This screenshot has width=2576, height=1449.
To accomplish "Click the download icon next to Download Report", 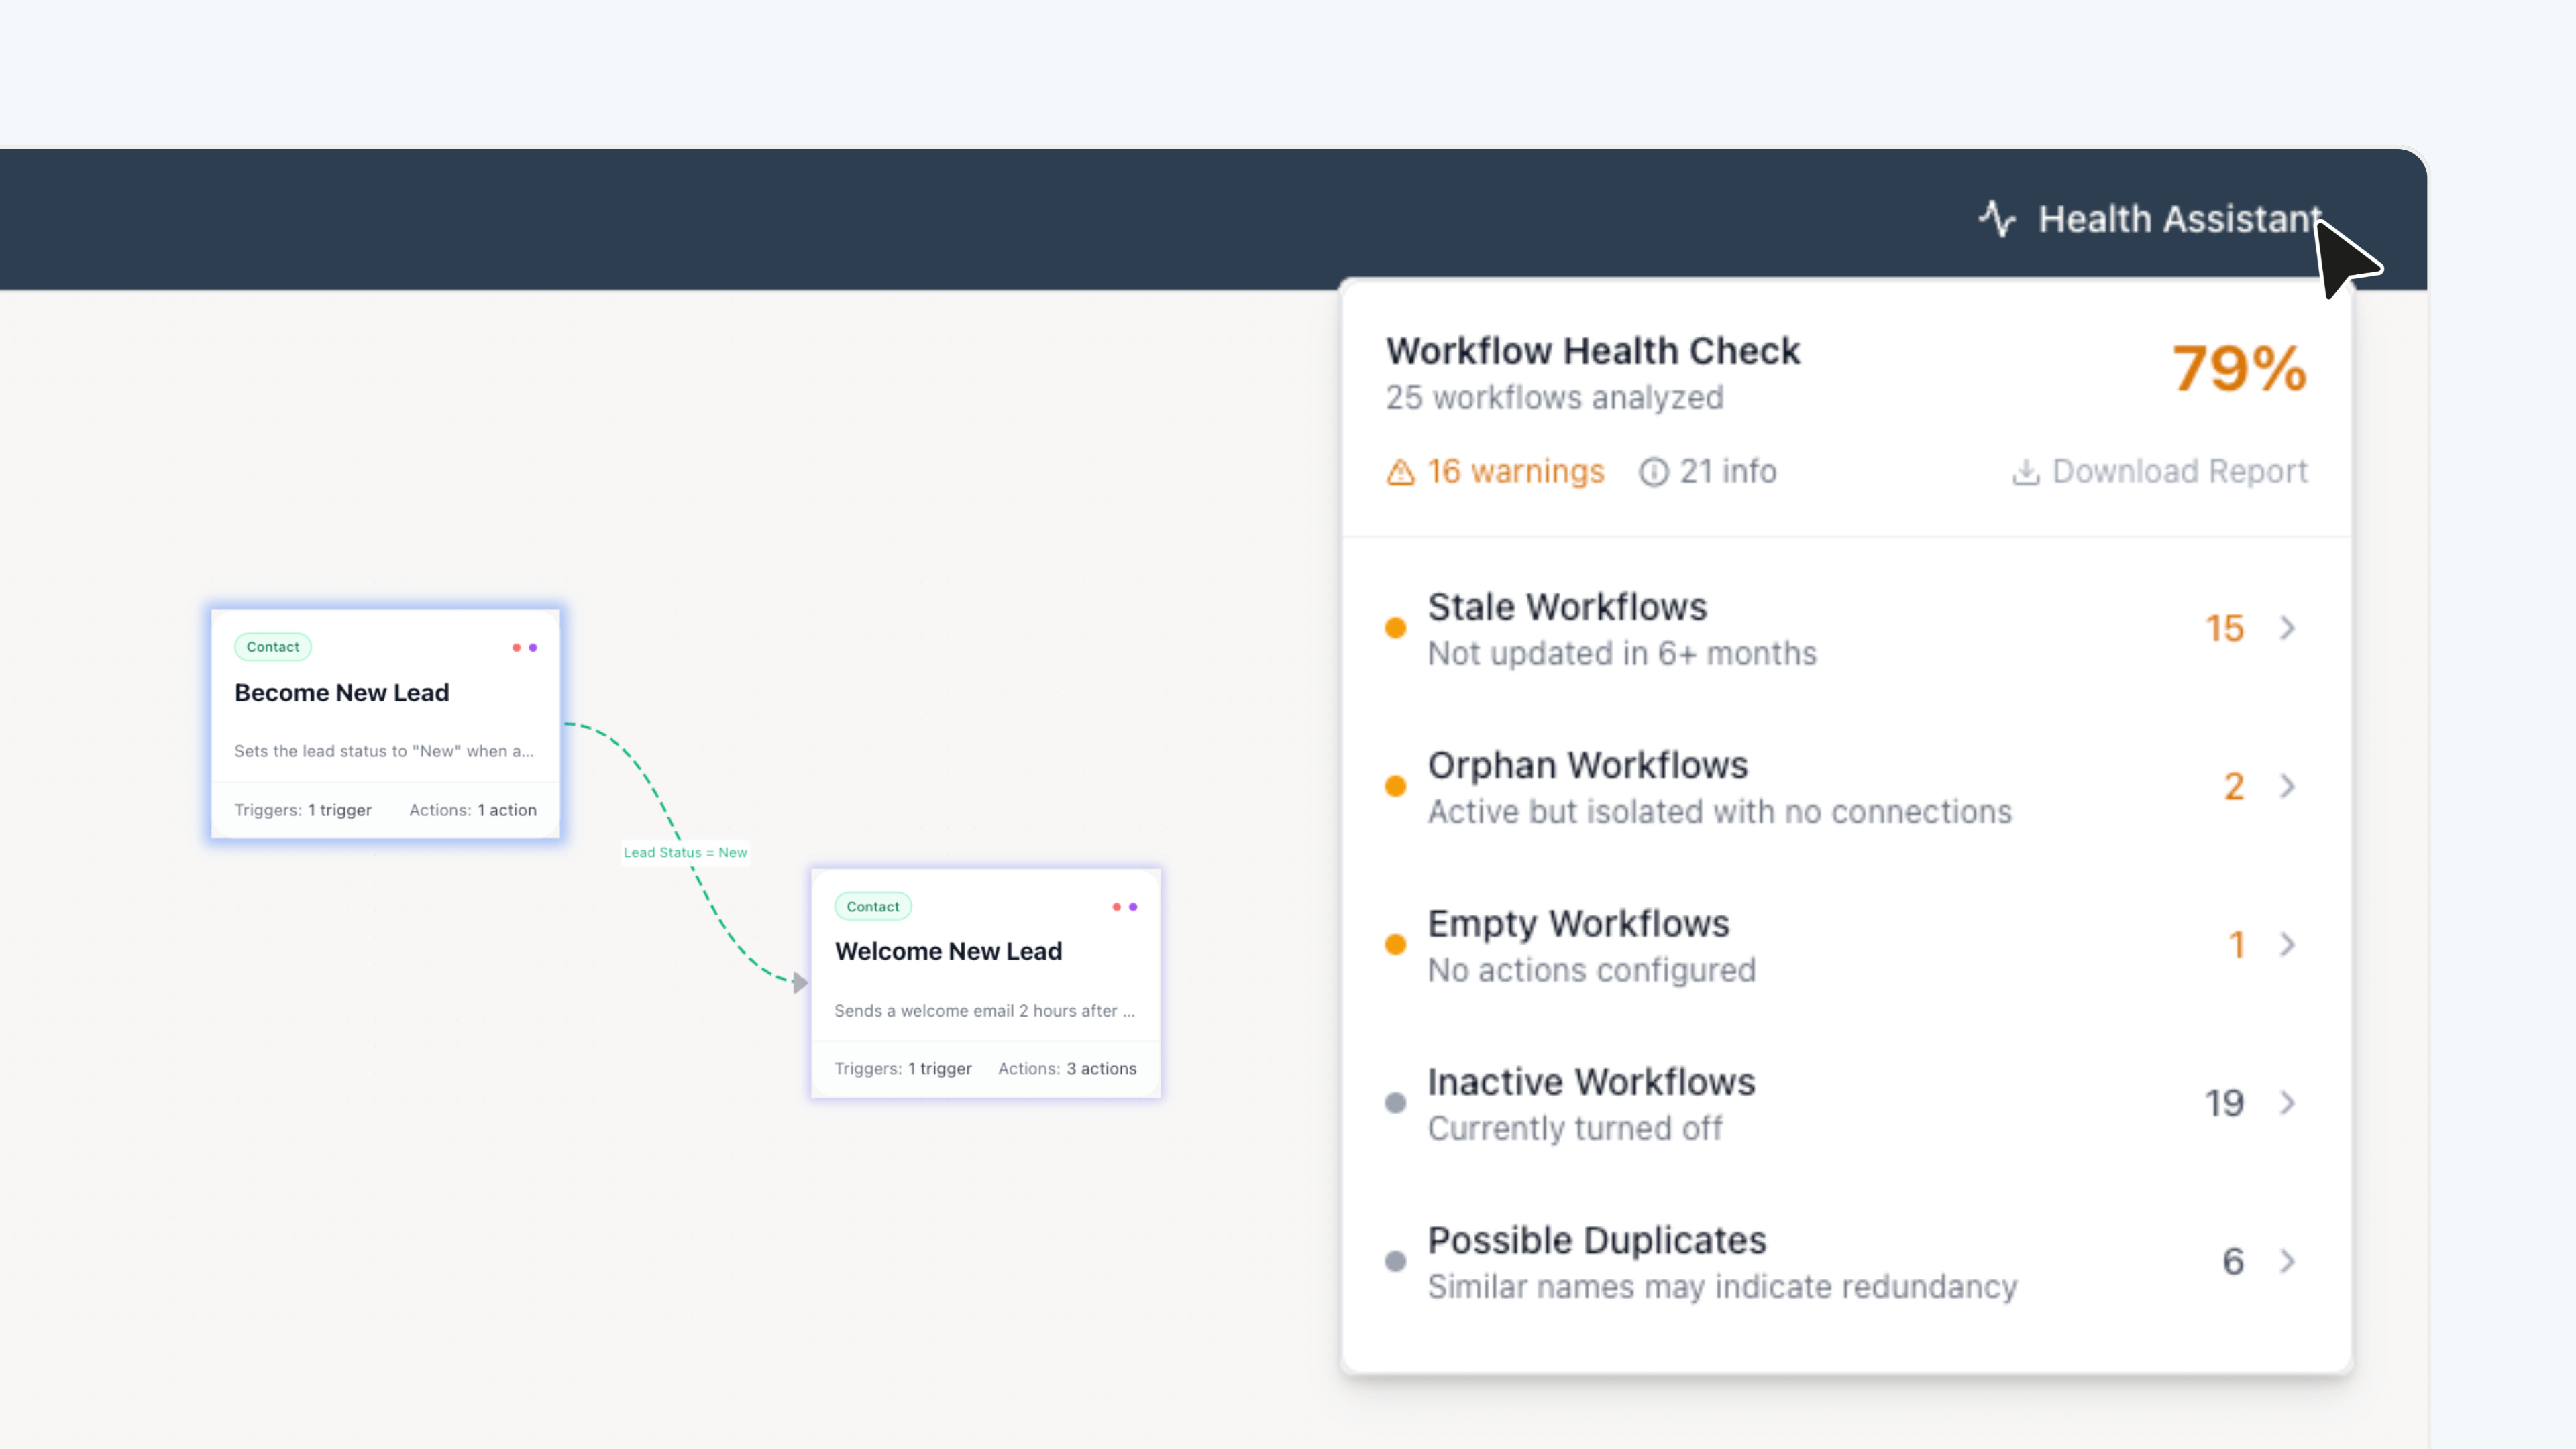I will coord(2026,471).
